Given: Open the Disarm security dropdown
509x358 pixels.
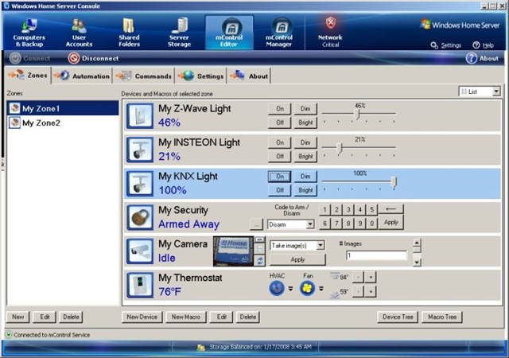Looking at the screenshot, I should point(310,224).
